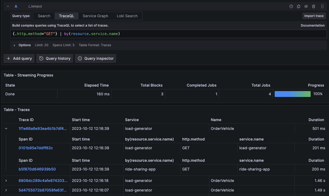Expand trace 6808dc289c4afe874203 row

pos(6,180)
